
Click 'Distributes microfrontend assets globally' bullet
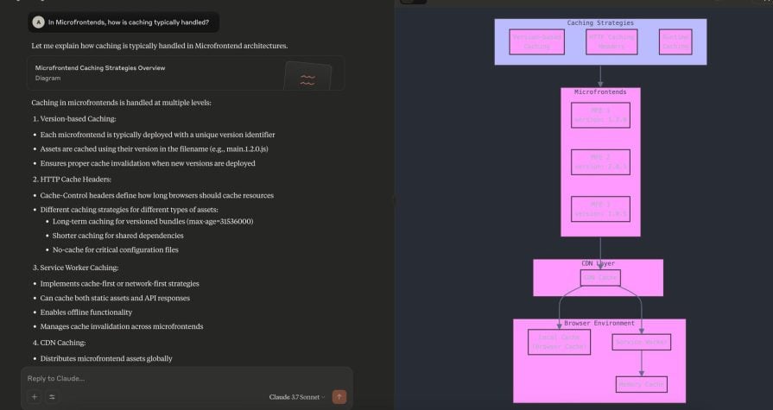106,359
